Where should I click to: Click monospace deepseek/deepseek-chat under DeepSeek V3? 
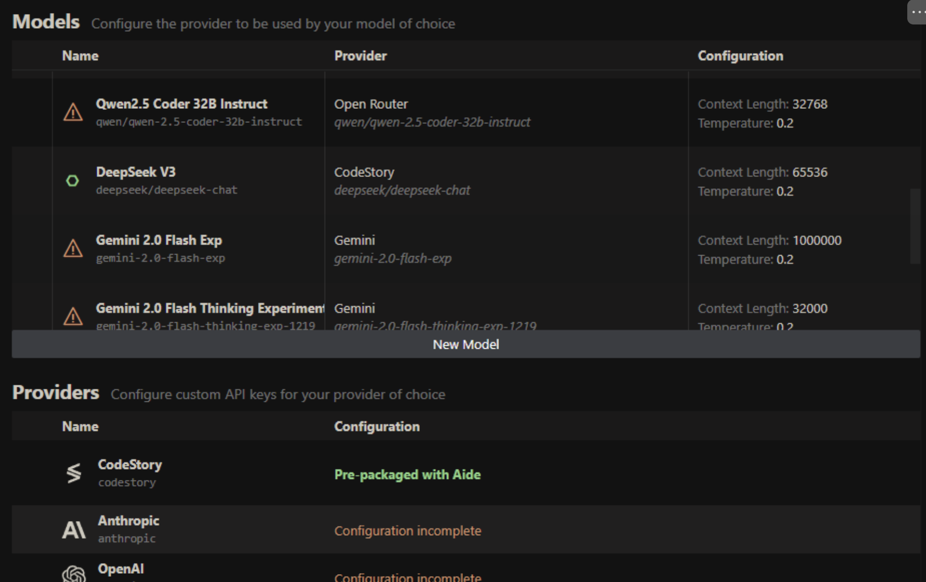tap(166, 189)
